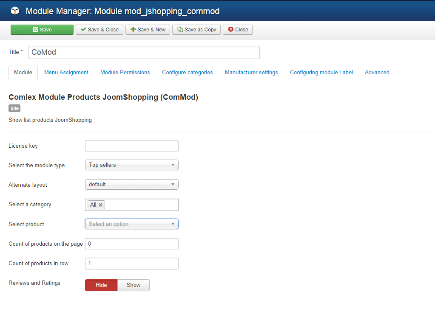Image resolution: width=435 pixels, height=334 pixels.
Task: Open the module type dropdown
Action: 131,165
